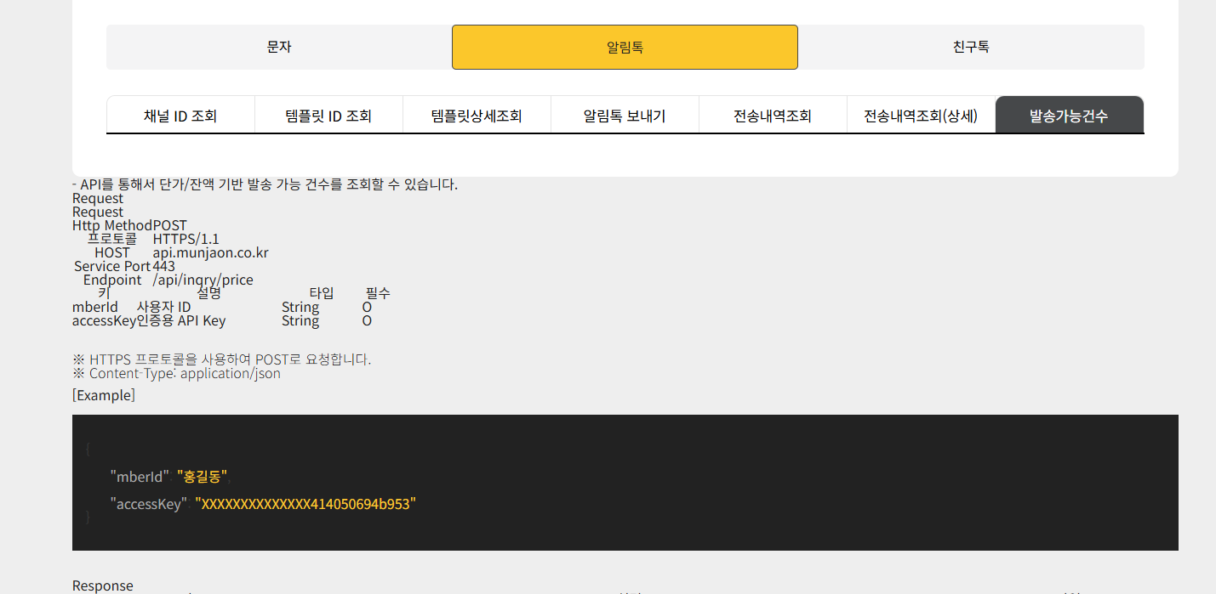View the 전송내역조회 sub-tab

(773, 116)
